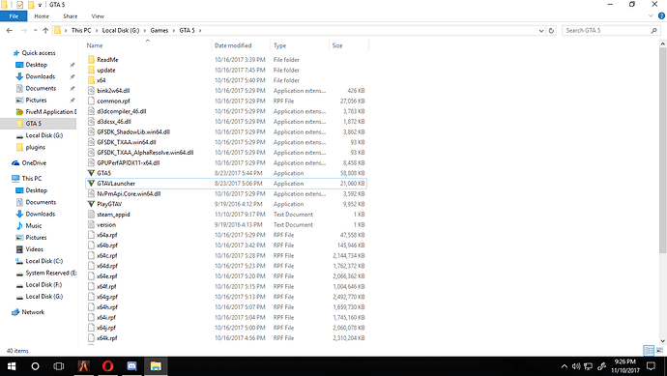667x376 pixels.
Task: Click the Forward navigation arrow
Action: coord(24,31)
